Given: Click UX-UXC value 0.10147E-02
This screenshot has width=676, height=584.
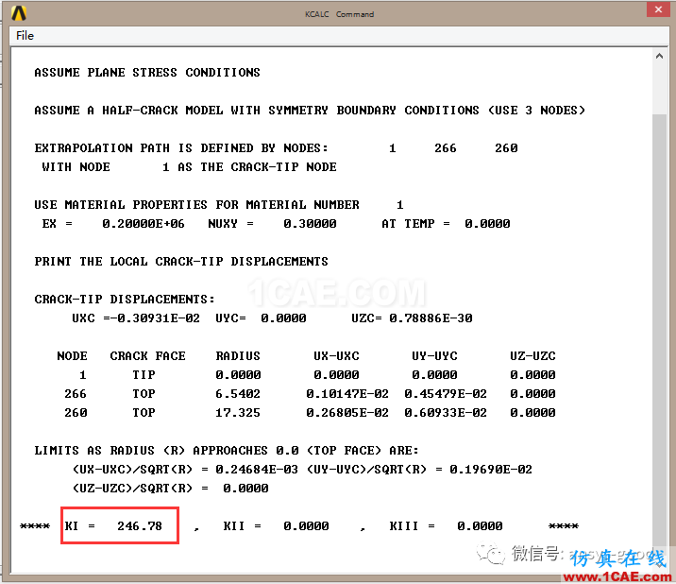Looking at the screenshot, I should (347, 394).
